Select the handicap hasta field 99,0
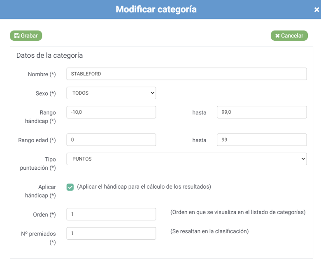 (262, 112)
